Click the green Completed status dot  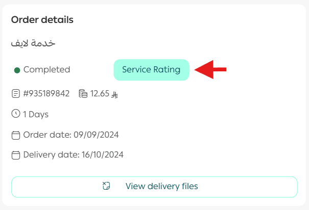pos(17,70)
